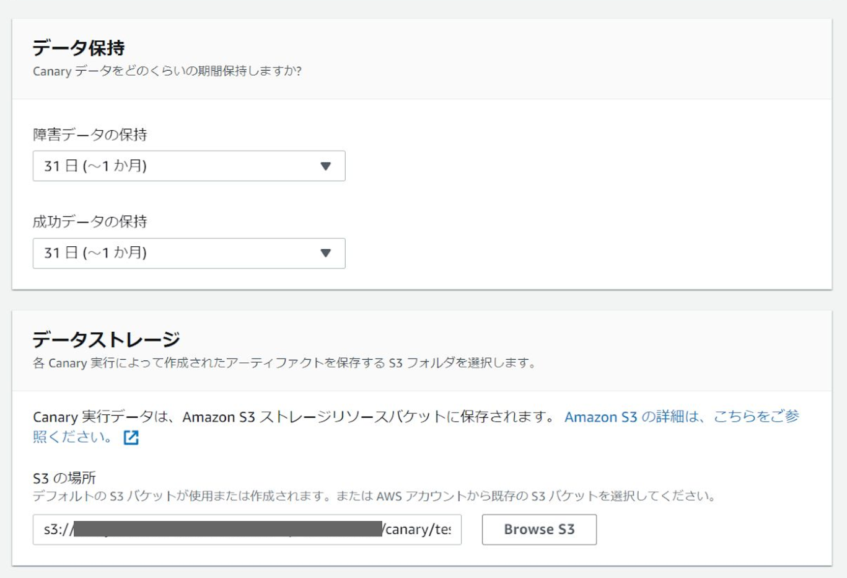Open the Amazon S3 の詳細 link
This screenshot has width=847, height=578.
coord(682,417)
